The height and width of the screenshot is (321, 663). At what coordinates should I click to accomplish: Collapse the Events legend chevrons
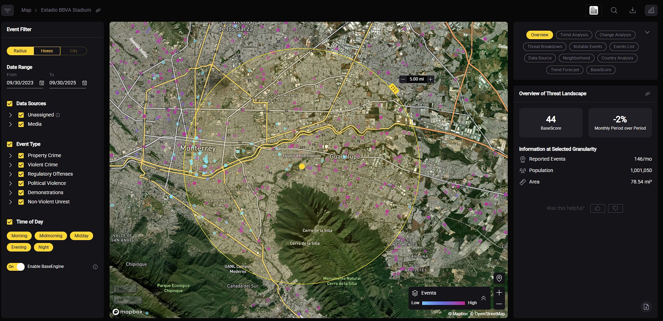point(484,298)
